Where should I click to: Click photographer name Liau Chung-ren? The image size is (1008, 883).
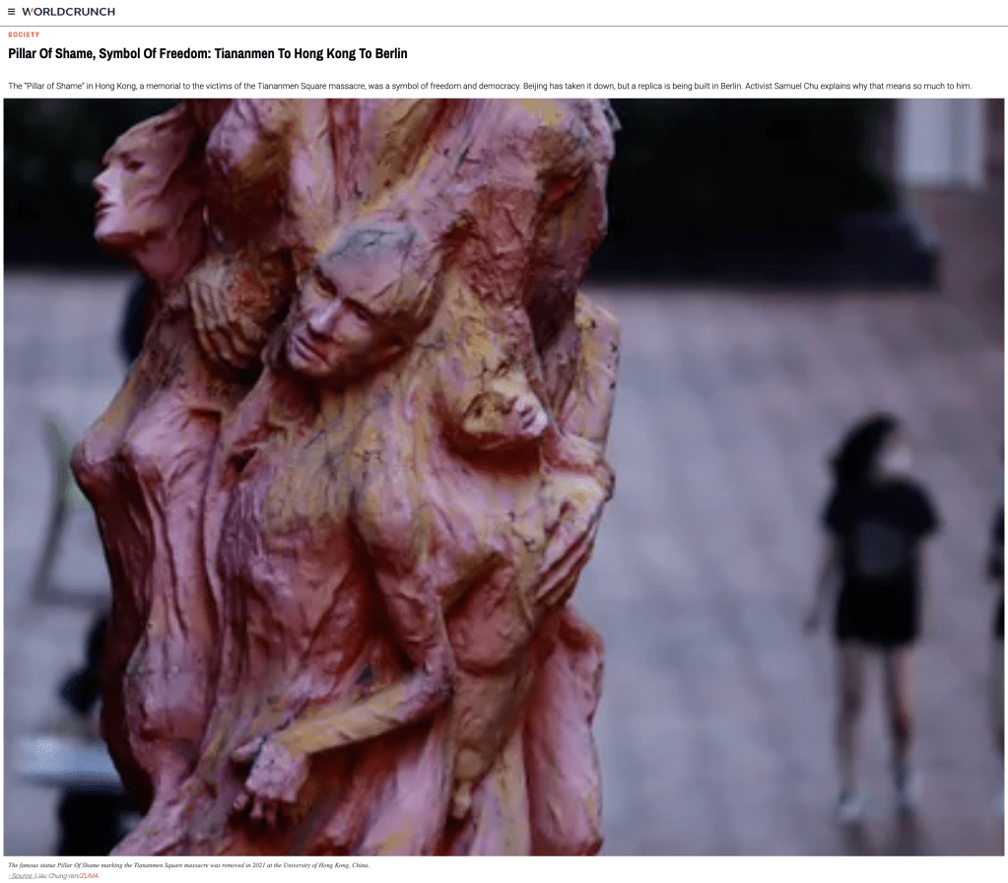(x=56, y=875)
